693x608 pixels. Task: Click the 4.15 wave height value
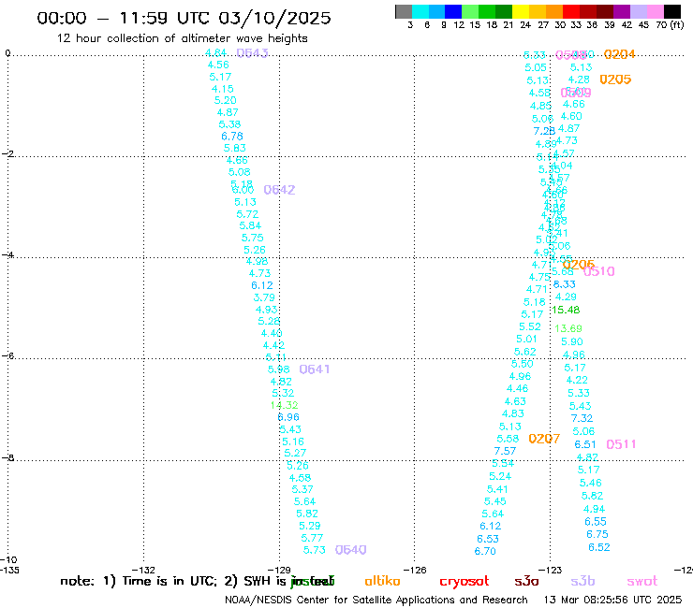[x=222, y=89]
